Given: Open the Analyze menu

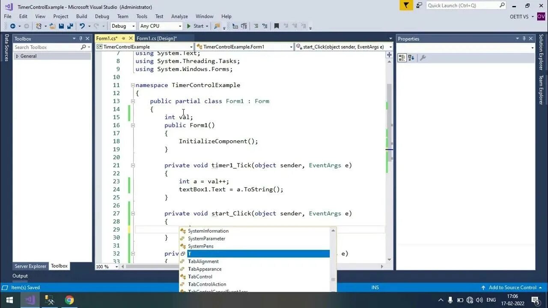Looking at the screenshot, I should (179, 16).
